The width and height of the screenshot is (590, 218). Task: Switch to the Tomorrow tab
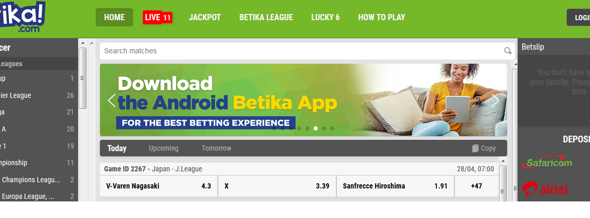tap(216, 148)
